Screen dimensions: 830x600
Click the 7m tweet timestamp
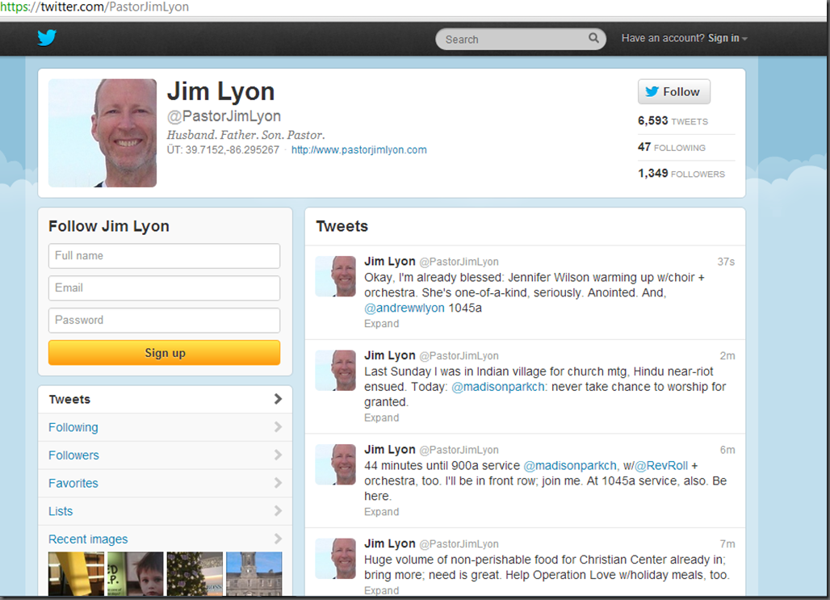(x=727, y=544)
